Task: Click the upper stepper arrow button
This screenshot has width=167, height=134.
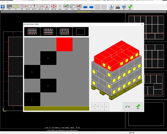Action: (x=95, y=104)
